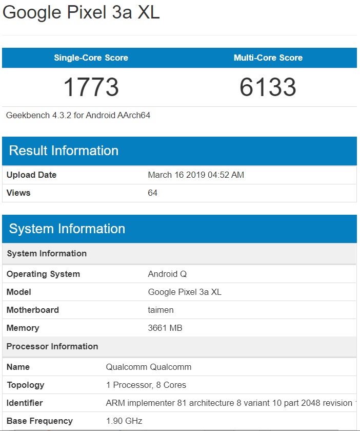Click the 'Topology' label
Screen dimensions: 360x431
pyautogui.click(x=26, y=385)
